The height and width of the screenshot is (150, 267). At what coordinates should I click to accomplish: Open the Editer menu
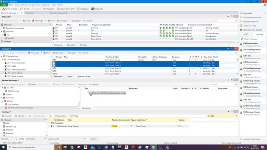11,5
